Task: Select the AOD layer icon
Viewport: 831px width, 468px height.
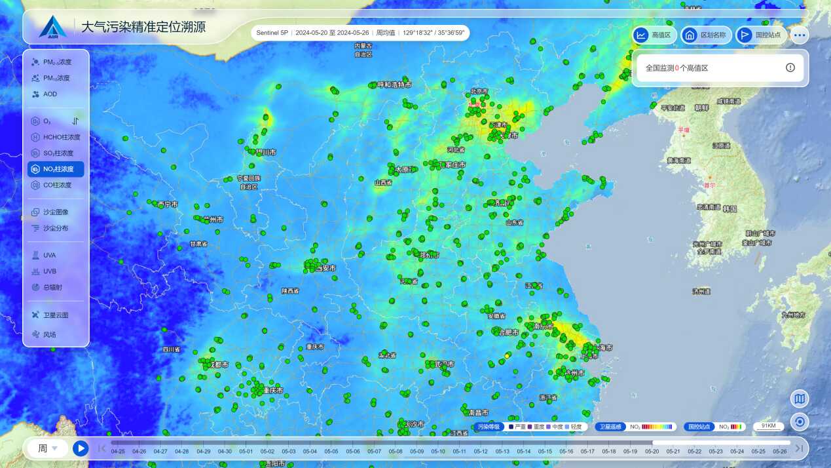Action: click(x=48, y=94)
